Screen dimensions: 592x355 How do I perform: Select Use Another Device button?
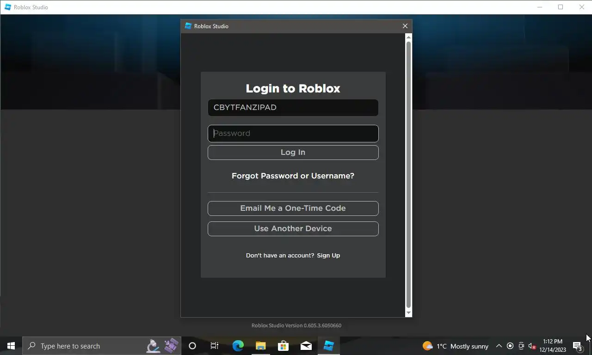click(x=293, y=229)
